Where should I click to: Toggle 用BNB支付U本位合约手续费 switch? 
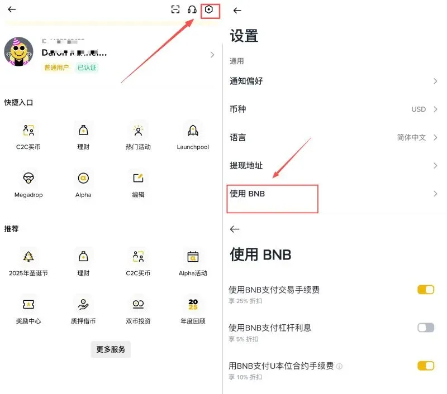click(426, 366)
